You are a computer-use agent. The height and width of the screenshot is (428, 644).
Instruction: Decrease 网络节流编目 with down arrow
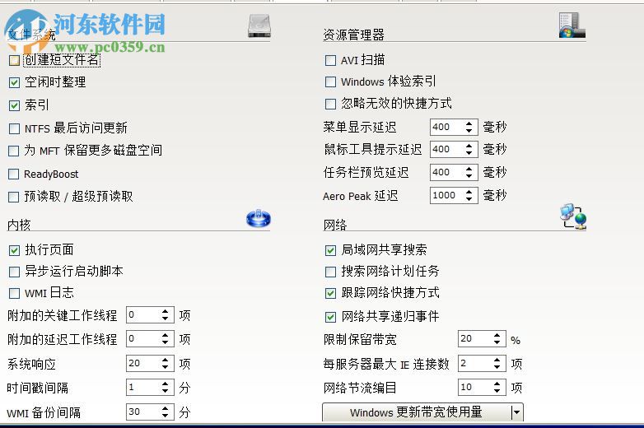(497, 391)
